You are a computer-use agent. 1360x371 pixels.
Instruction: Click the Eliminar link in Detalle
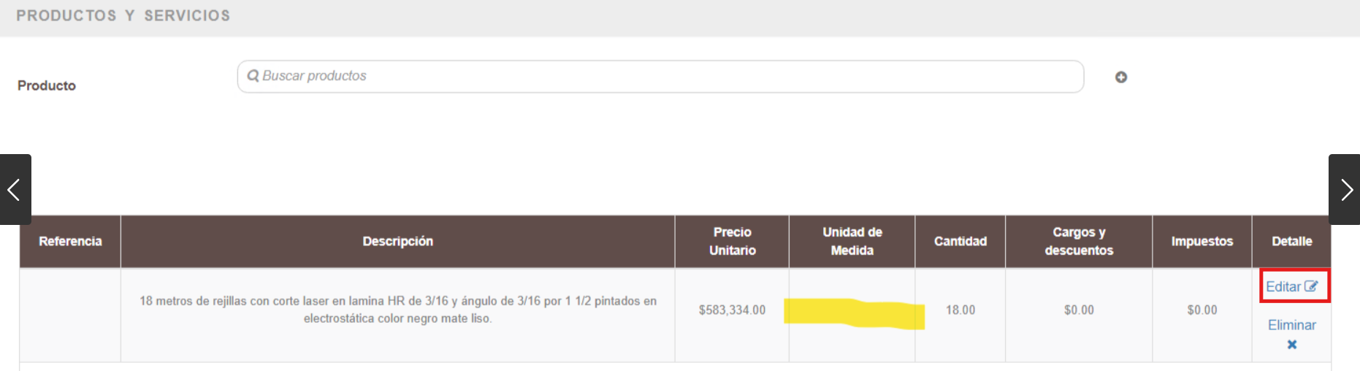tap(1291, 325)
